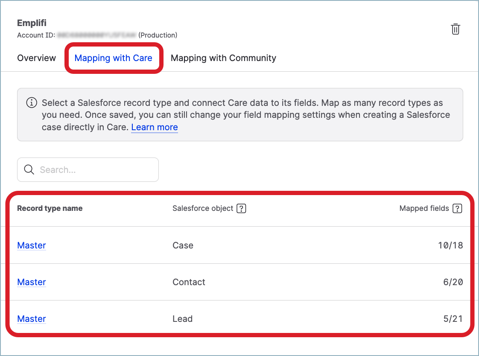Open the Mapping with Community tab
The image size is (479, 356).
[x=223, y=58]
